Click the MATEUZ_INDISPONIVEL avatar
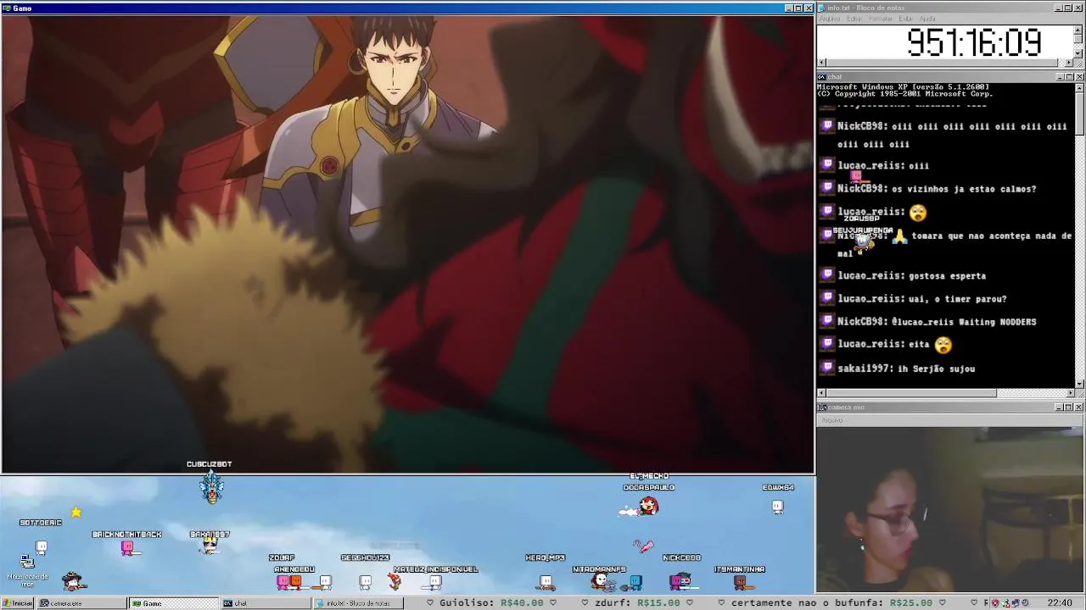This screenshot has height=610, width=1086. [x=434, y=582]
